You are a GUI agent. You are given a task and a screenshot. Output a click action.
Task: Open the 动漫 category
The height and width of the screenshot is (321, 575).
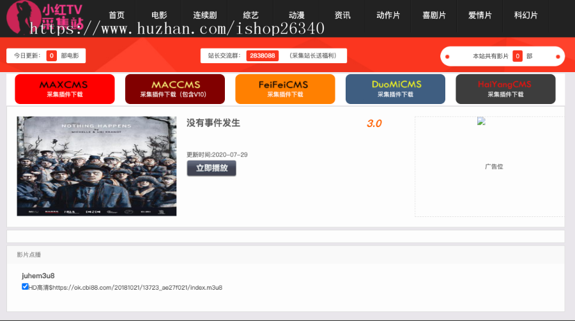[296, 15]
